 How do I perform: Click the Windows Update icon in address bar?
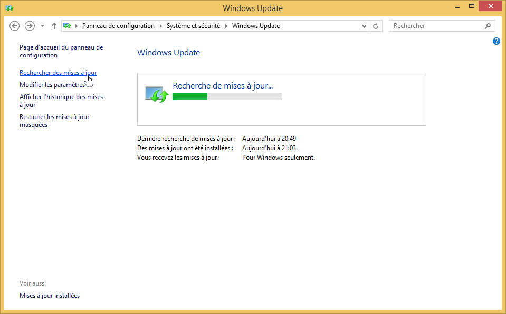[67, 26]
